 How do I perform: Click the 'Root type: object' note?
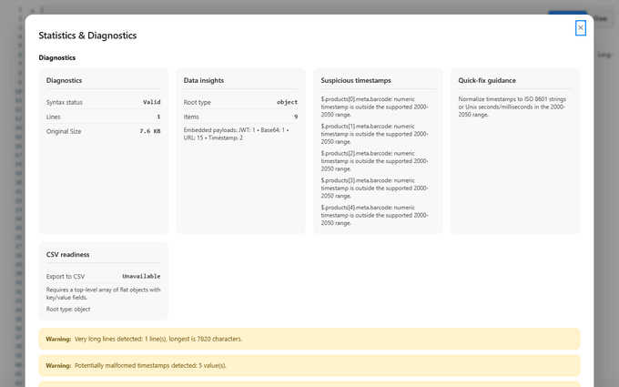[68, 310]
